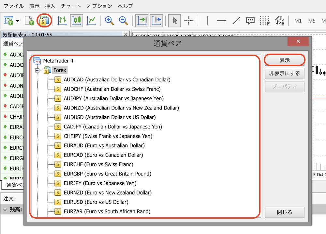Toggle chart shift from the right edge
326x234 pixels.
click(x=142, y=21)
